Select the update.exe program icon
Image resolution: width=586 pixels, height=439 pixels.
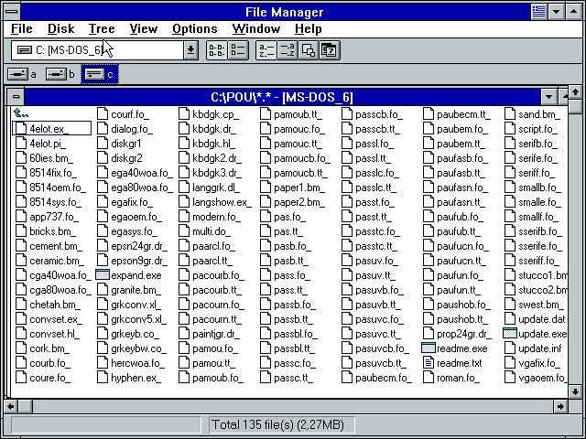pyautogui.click(x=510, y=334)
